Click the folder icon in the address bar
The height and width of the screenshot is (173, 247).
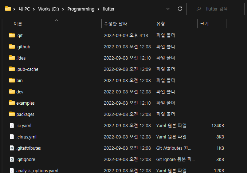coord(8,9)
